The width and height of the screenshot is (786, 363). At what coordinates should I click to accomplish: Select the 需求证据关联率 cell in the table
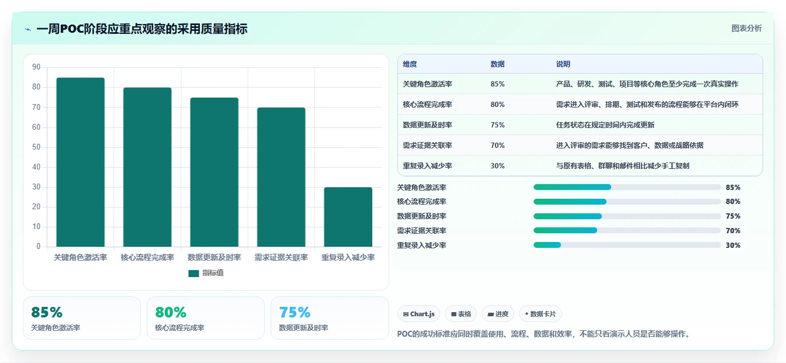pyautogui.click(x=427, y=146)
